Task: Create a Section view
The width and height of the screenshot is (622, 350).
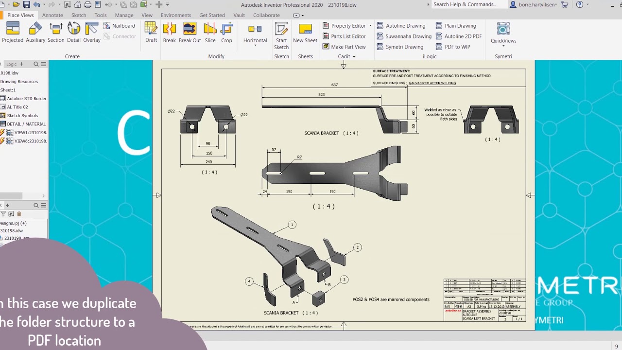Action: (56, 33)
